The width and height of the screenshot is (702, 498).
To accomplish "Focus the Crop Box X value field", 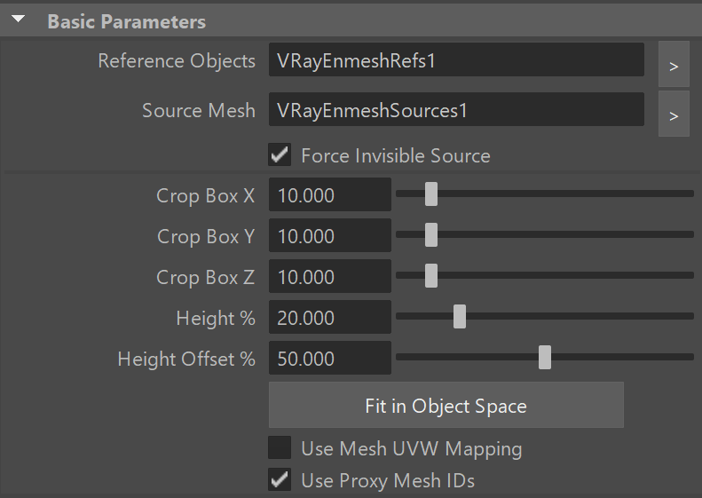I will 330,194.
